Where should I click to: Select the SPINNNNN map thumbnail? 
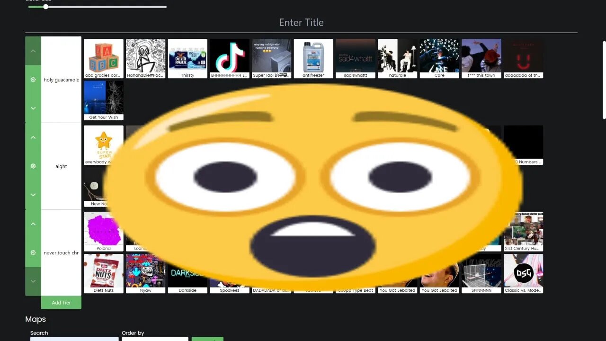click(x=481, y=274)
